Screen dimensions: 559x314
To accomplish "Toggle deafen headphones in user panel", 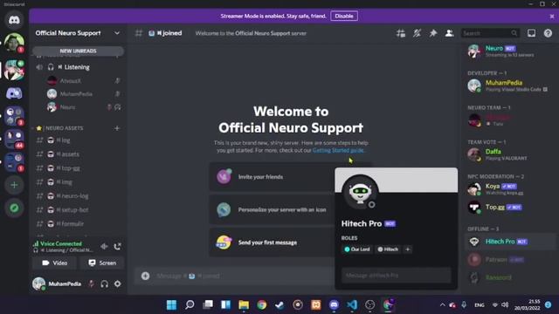I will pyautogui.click(x=104, y=283).
